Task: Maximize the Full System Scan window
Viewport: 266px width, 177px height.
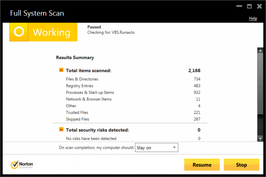Action: [x=249, y=7]
